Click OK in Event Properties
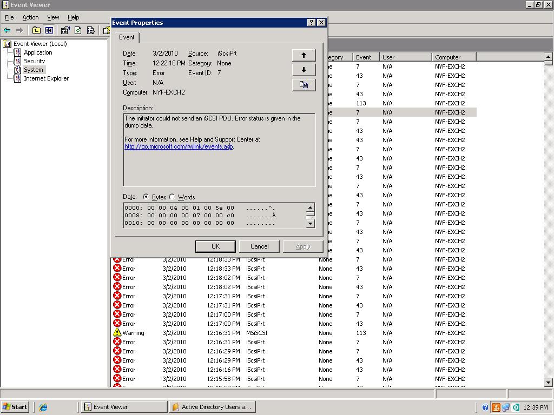The height and width of the screenshot is (415, 554). [215, 246]
